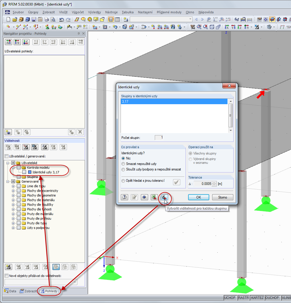Screen dimensions: 291x303
Task: Click the Undo arrow in toolbar
Action: [62, 19]
